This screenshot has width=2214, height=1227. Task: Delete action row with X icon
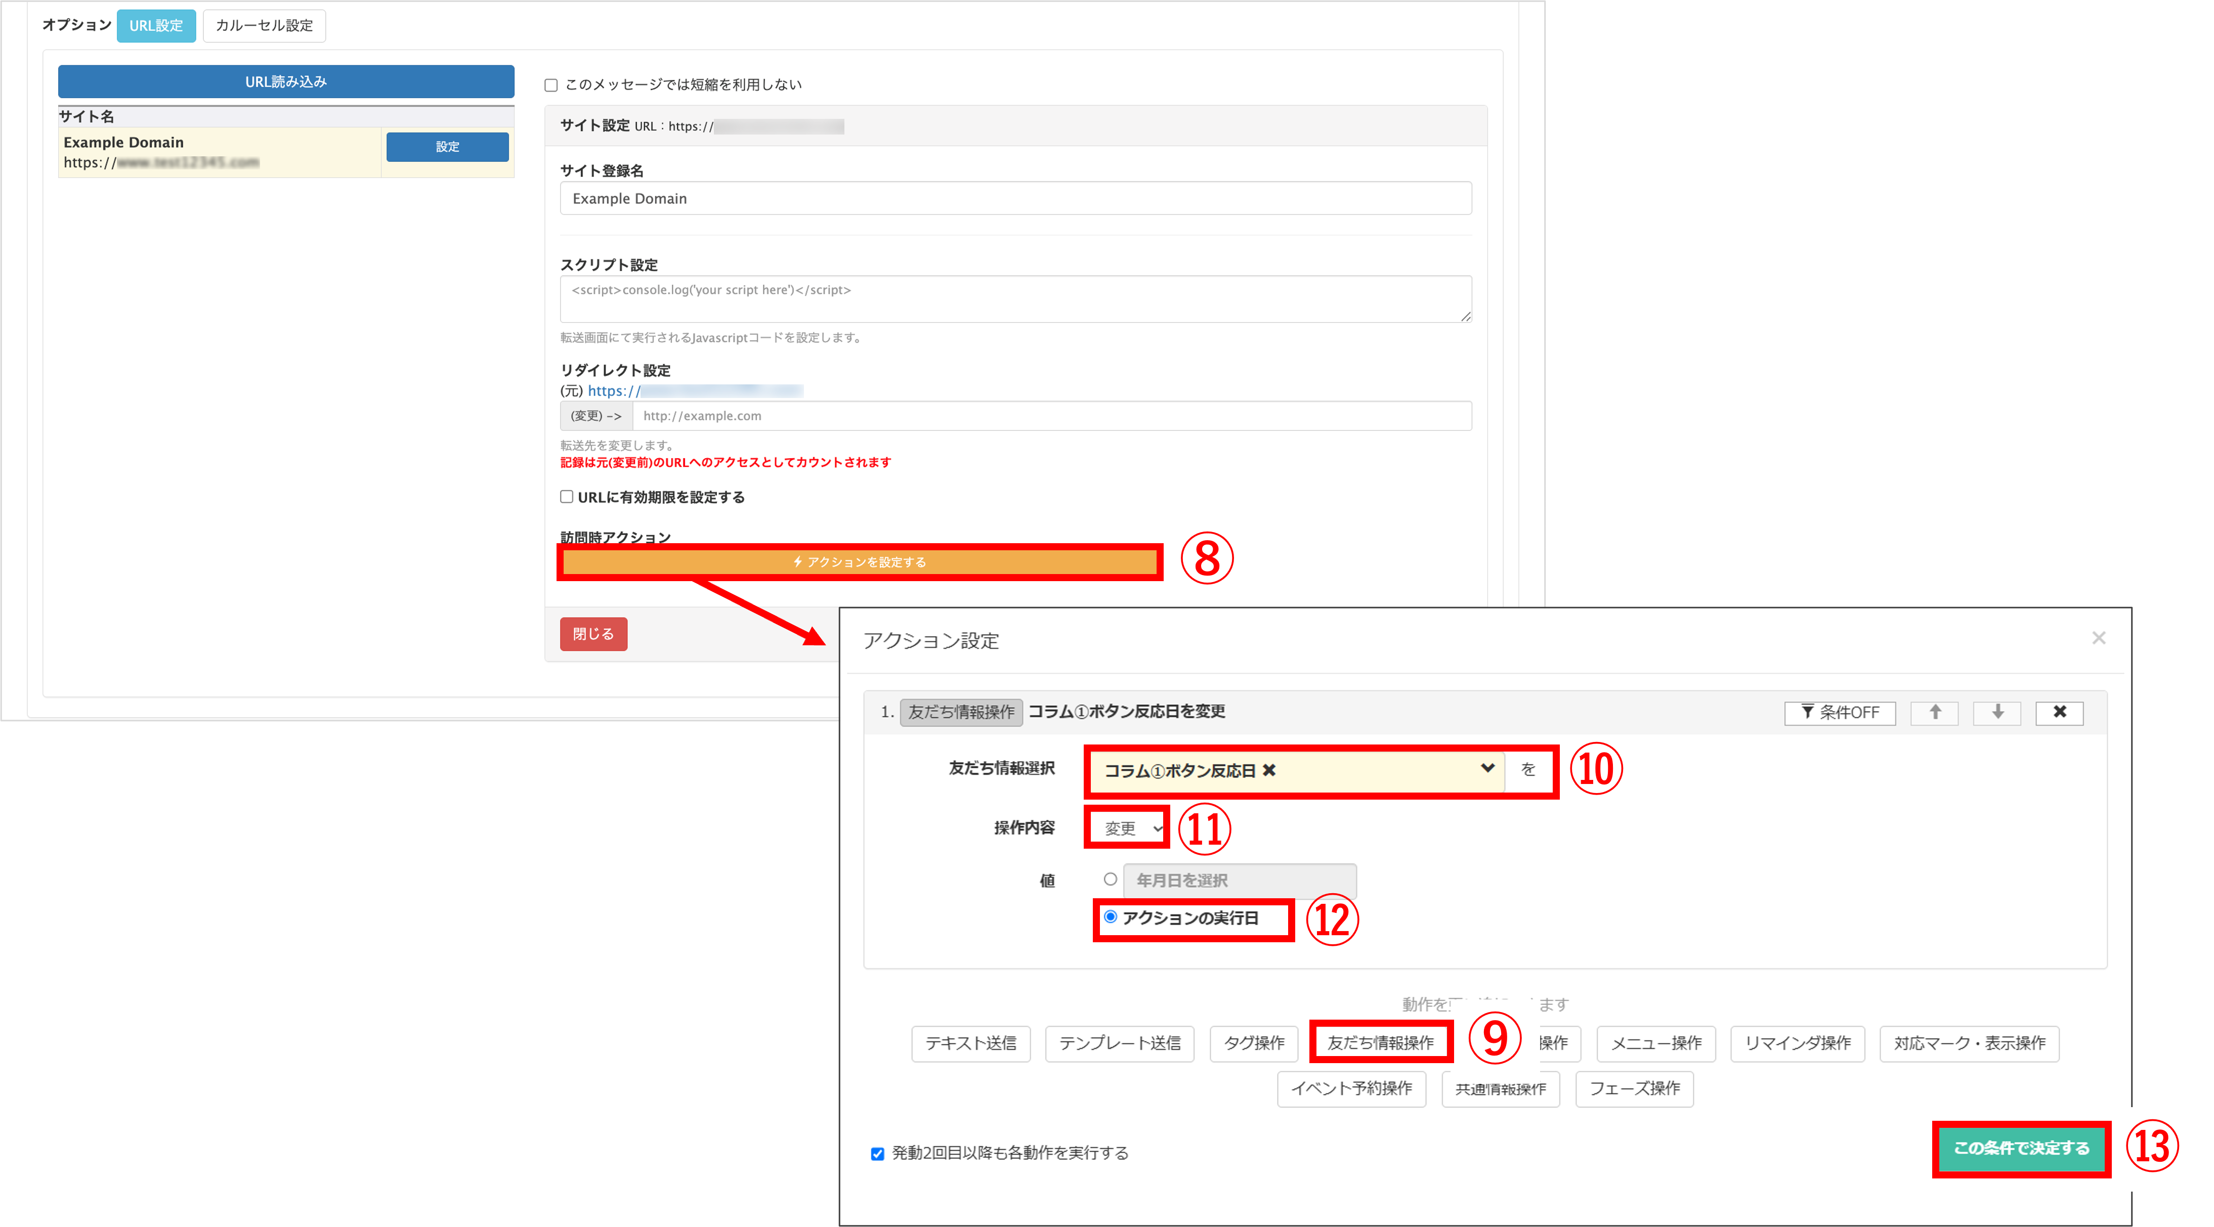click(x=2059, y=712)
